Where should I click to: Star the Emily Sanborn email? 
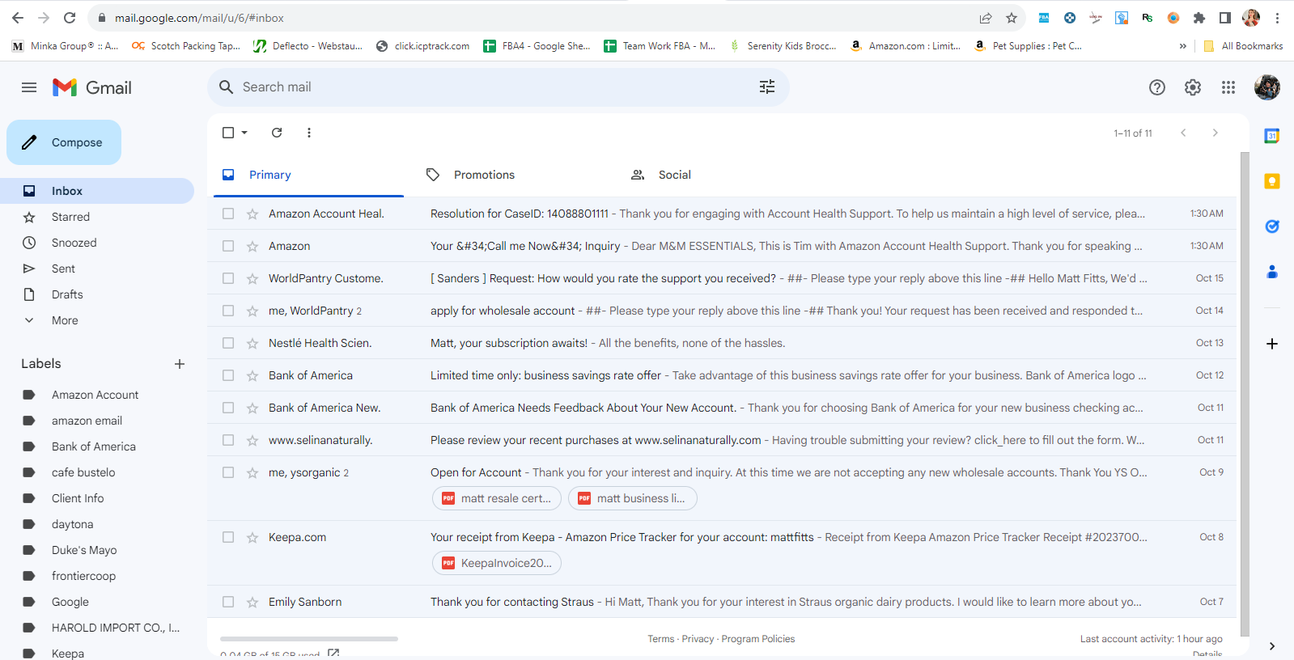pyautogui.click(x=252, y=602)
